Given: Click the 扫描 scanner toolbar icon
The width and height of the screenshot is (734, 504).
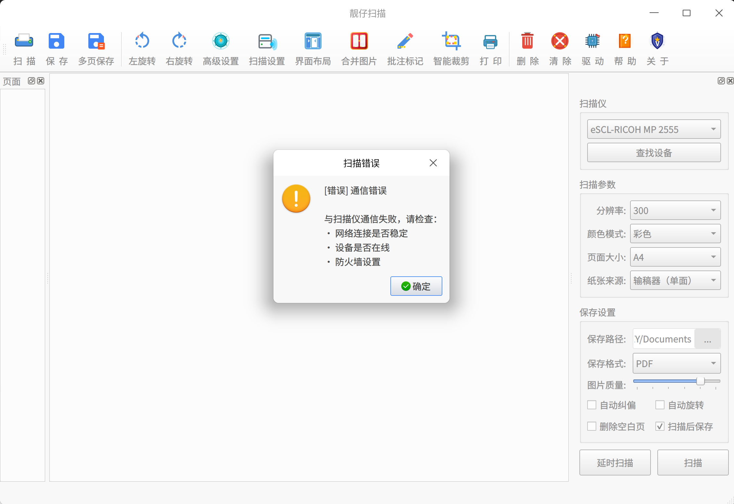Looking at the screenshot, I should (x=24, y=41).
